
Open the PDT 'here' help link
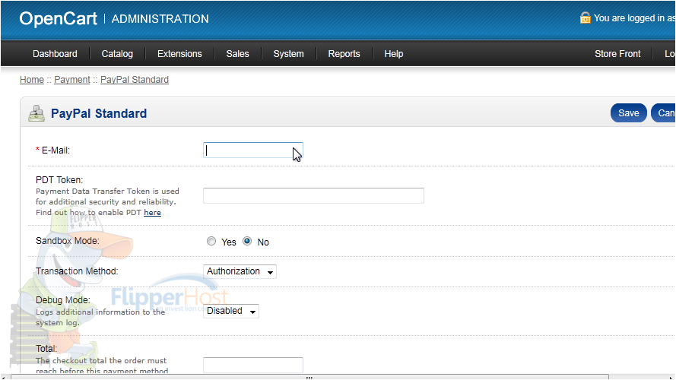point(152,212)
